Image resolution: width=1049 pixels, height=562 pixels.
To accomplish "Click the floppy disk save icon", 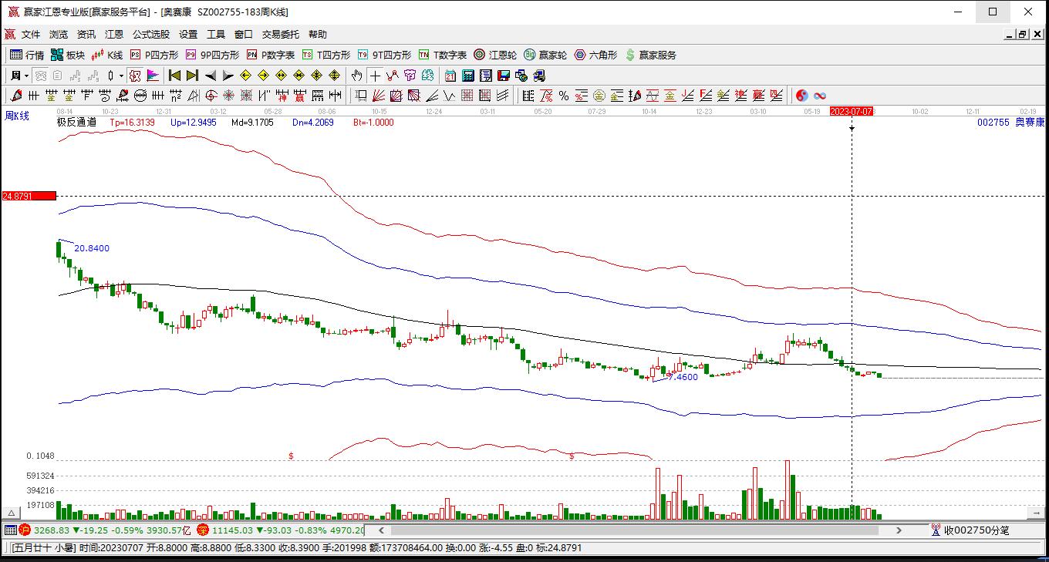I will tap(504, 76).
